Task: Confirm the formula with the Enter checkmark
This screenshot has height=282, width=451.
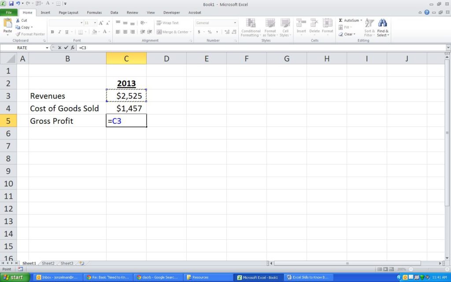Action: click(x=65, y=48)
